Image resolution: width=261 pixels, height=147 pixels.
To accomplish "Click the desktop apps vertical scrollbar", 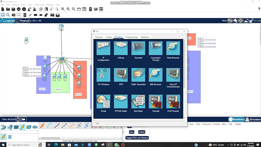I will pyautogui.click(x=184, y=64).
